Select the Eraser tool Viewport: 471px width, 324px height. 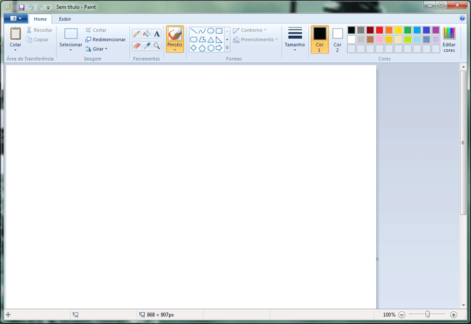tap(137, 46)
